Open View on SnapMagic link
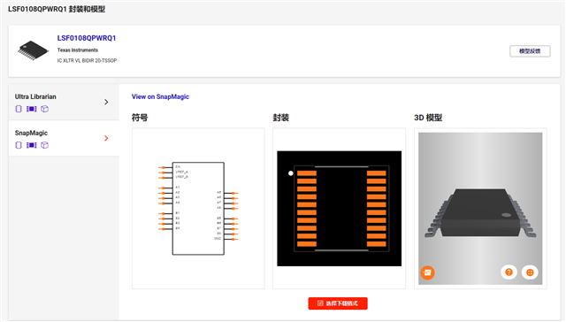The image size is (566, 322). pyautogui.click(x=160, y=96)
